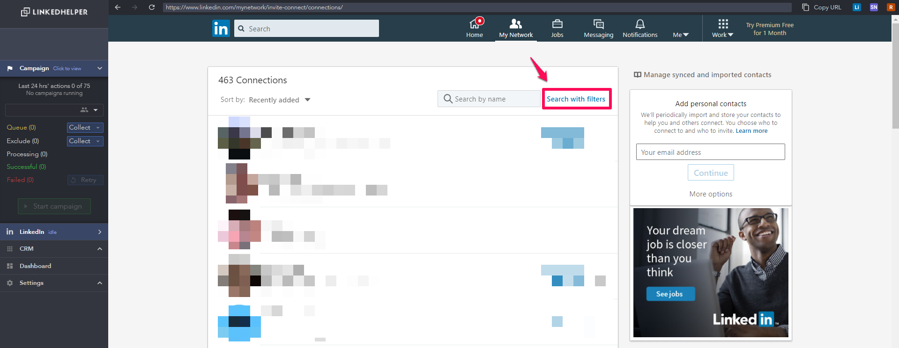Screen dimensions: 899x348
Task: Click the Retry button
Action: 85,180
